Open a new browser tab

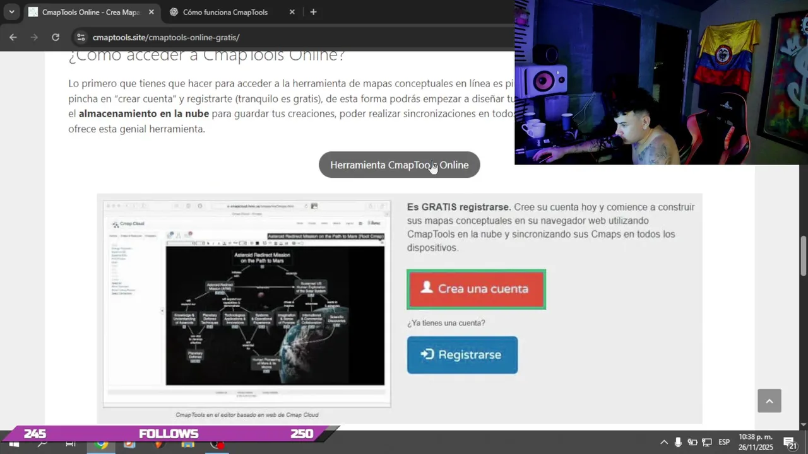coord(313,12)
